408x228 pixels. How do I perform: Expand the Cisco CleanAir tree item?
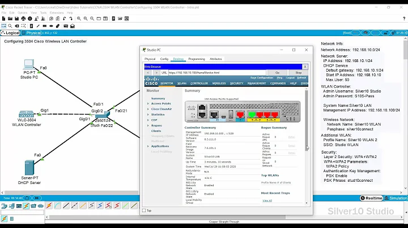coord(148,109)
